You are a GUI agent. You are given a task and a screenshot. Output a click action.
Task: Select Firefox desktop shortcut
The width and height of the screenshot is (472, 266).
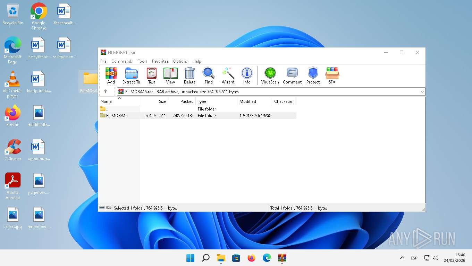(x=12, y=116)
